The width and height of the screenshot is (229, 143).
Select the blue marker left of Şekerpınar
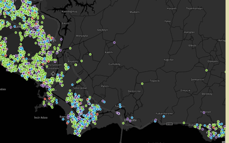[x=72, y=85]
